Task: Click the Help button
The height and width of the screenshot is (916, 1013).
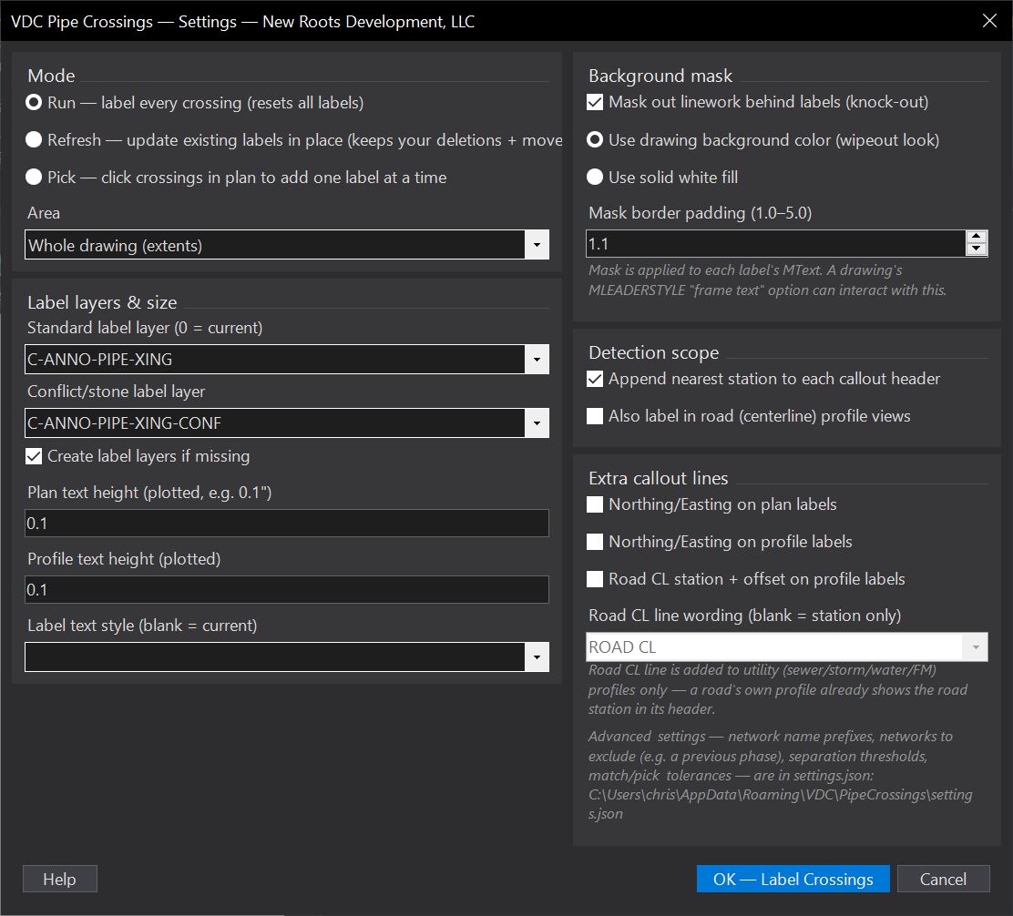Action: (60, 880)
